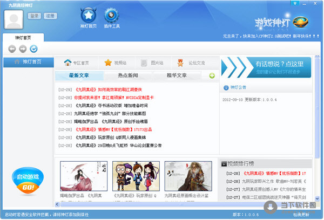This screenshot has width=324, height=220.
Task: Open article 玩家原创 Q版同人漫画集锦
Action: click(x=110, y=137)
